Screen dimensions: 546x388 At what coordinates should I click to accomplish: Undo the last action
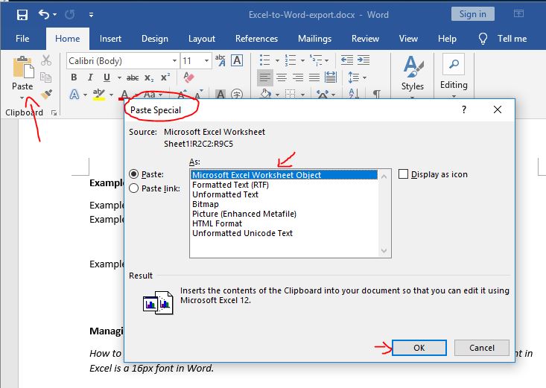(x=44, y=14)
